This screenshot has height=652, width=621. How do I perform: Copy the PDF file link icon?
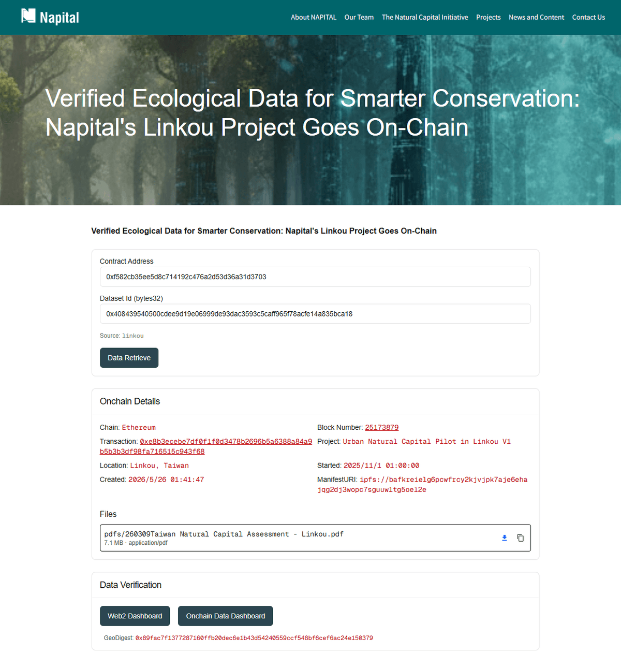coord(520,538)
